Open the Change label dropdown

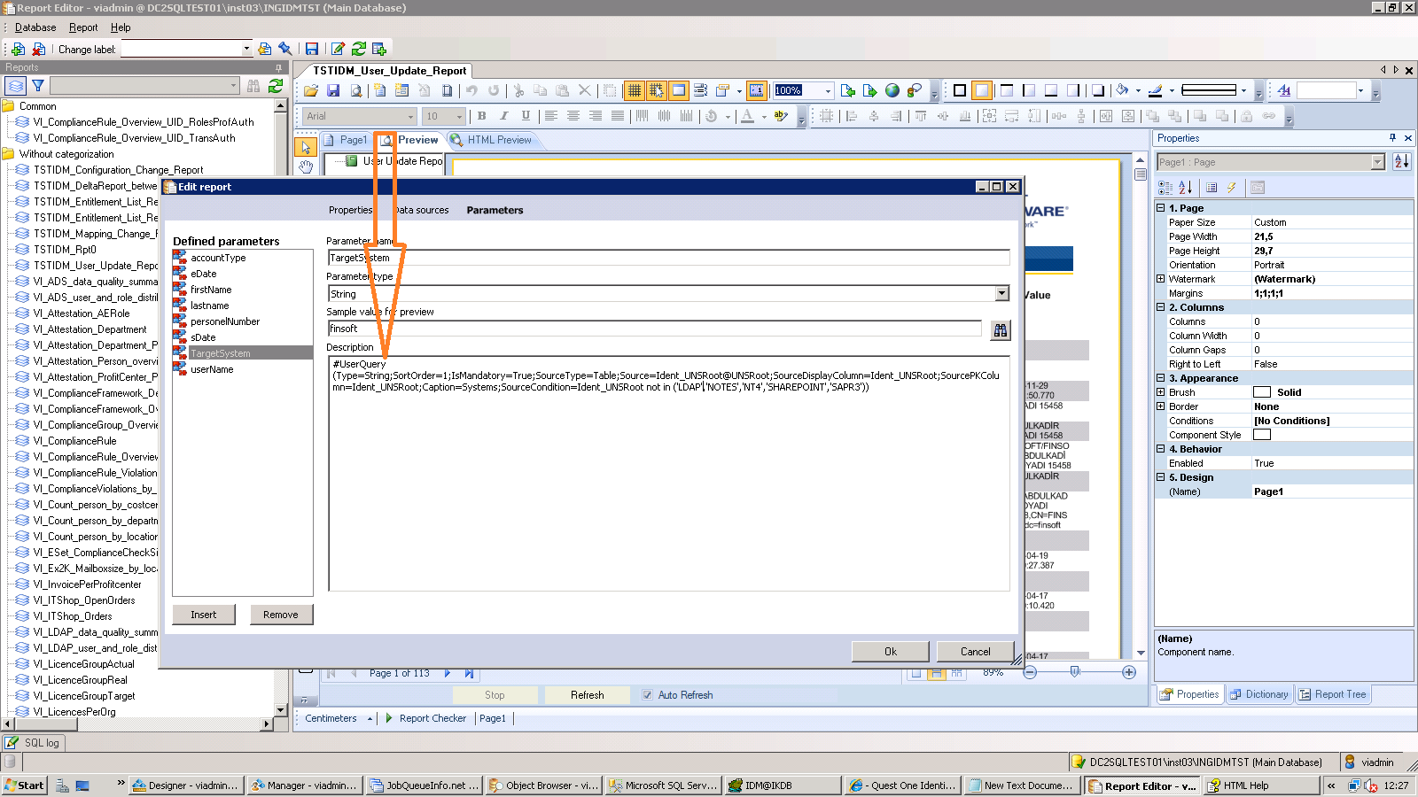tap(246, 50)
